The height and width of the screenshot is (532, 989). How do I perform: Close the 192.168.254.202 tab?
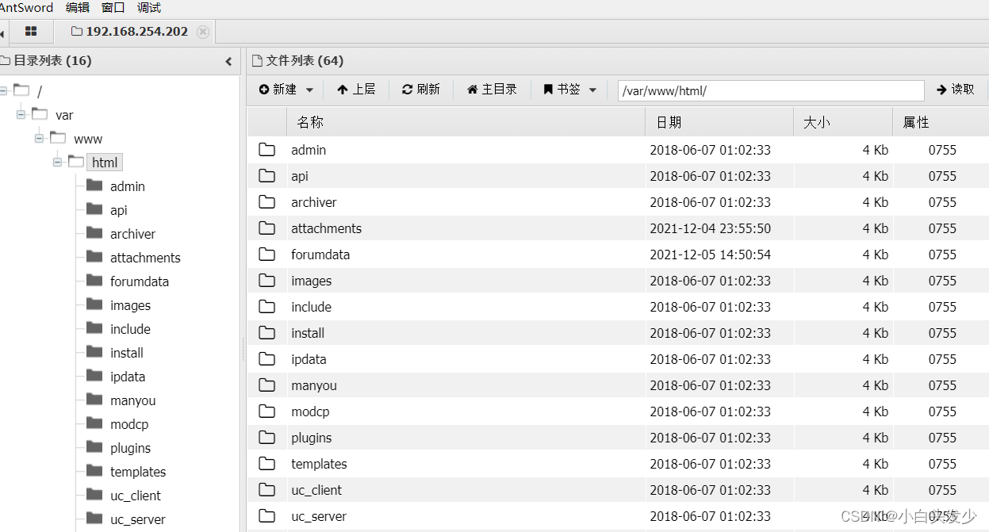(203, 32)
